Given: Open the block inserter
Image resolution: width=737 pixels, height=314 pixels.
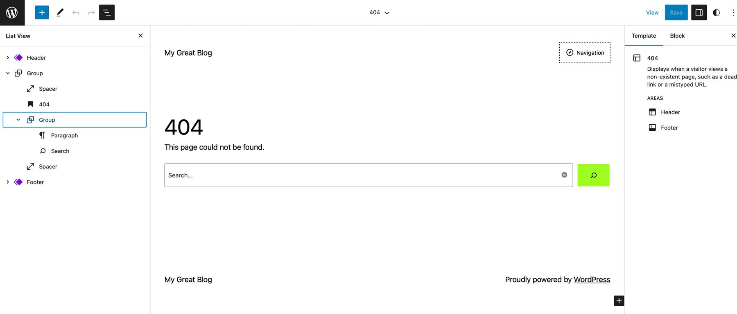Looking at the screenshot, I should tap(41, 12).
